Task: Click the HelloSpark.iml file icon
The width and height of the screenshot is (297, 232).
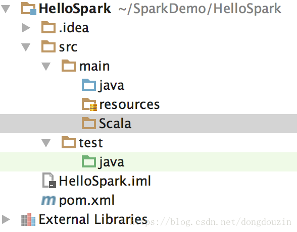Action: [x=49, y=181]
